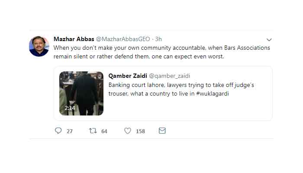The height and width of the screenshot is (173, 303).
Task: Open the Mazhar Abbas display name
Action: pos(71,39)
